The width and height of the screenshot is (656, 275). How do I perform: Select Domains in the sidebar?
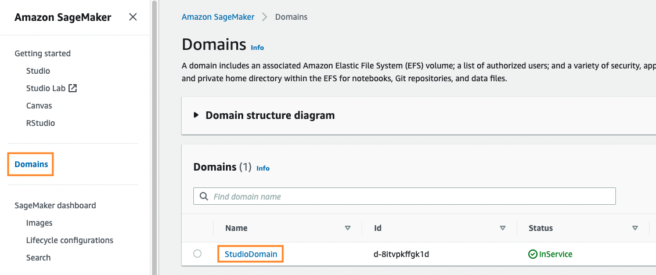coord(31,164)
